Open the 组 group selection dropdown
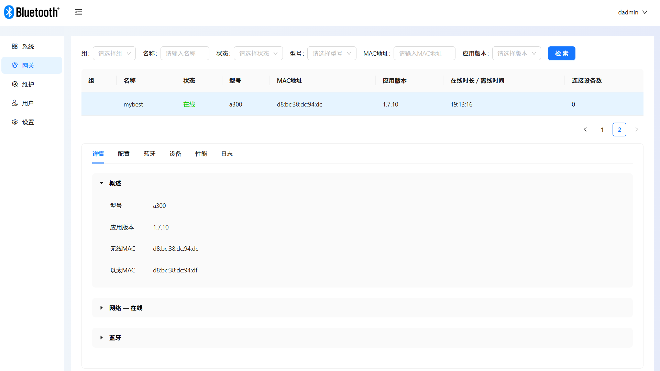The height and width of the screenshot is (371, 660). coord(114,54)
